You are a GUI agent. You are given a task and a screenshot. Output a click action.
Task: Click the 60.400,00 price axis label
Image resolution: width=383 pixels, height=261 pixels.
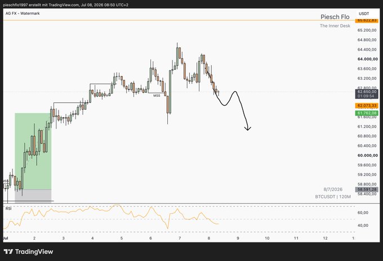tap(367, 146)
